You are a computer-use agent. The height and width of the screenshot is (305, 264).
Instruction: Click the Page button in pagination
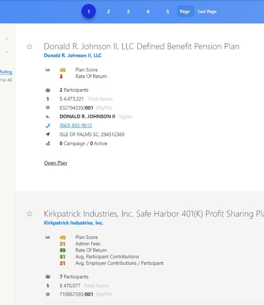[x=185, y=11]
